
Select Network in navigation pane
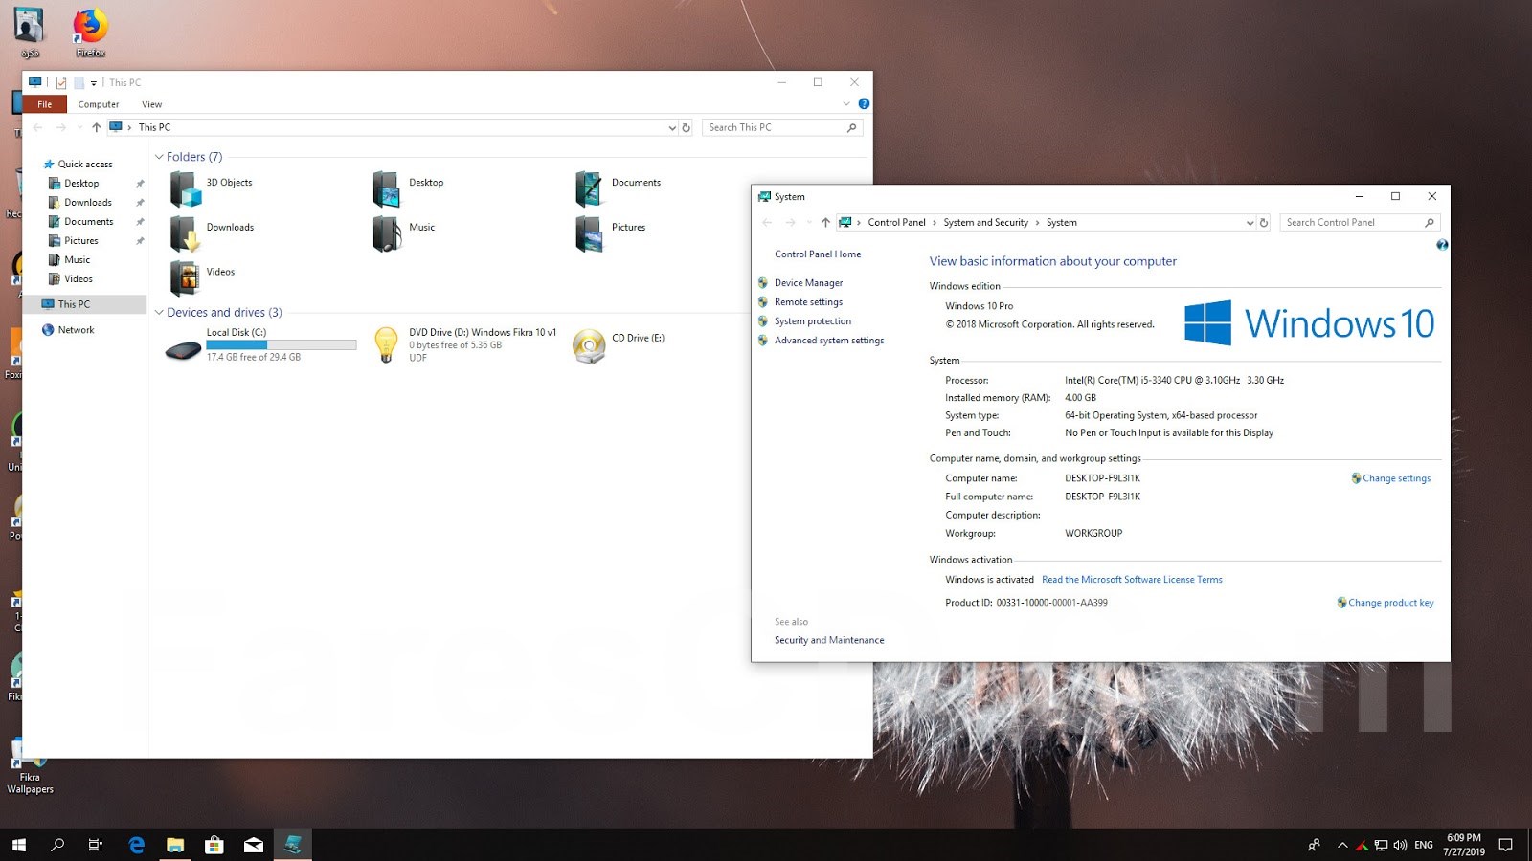click(76, 330)
